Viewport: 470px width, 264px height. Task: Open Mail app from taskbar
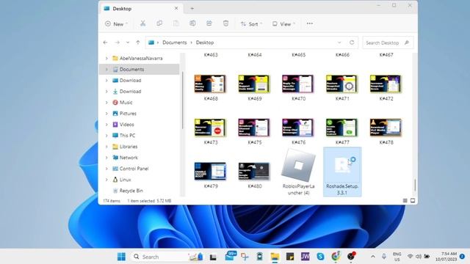pyautogui.click(x=230, y=256)
